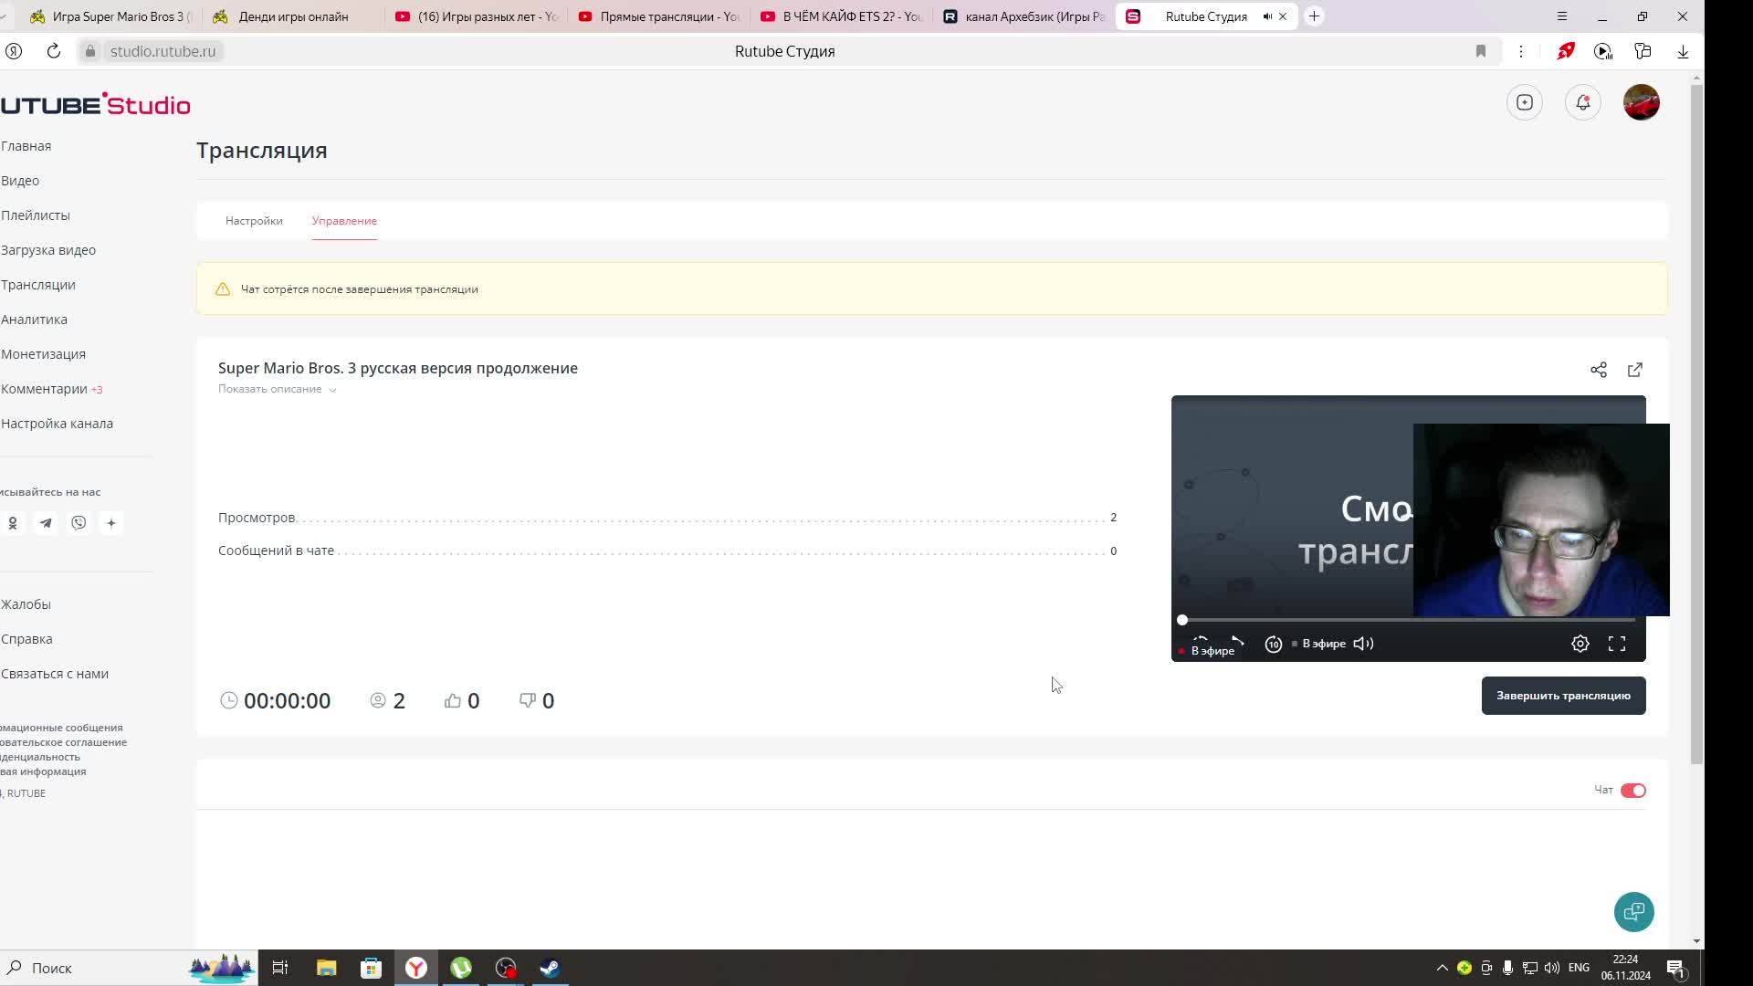1753x986 pixels.
Task: Switch to В ЧЁМ КАЙФ ETS 2 tab
Action: click(x=840, y=16)
